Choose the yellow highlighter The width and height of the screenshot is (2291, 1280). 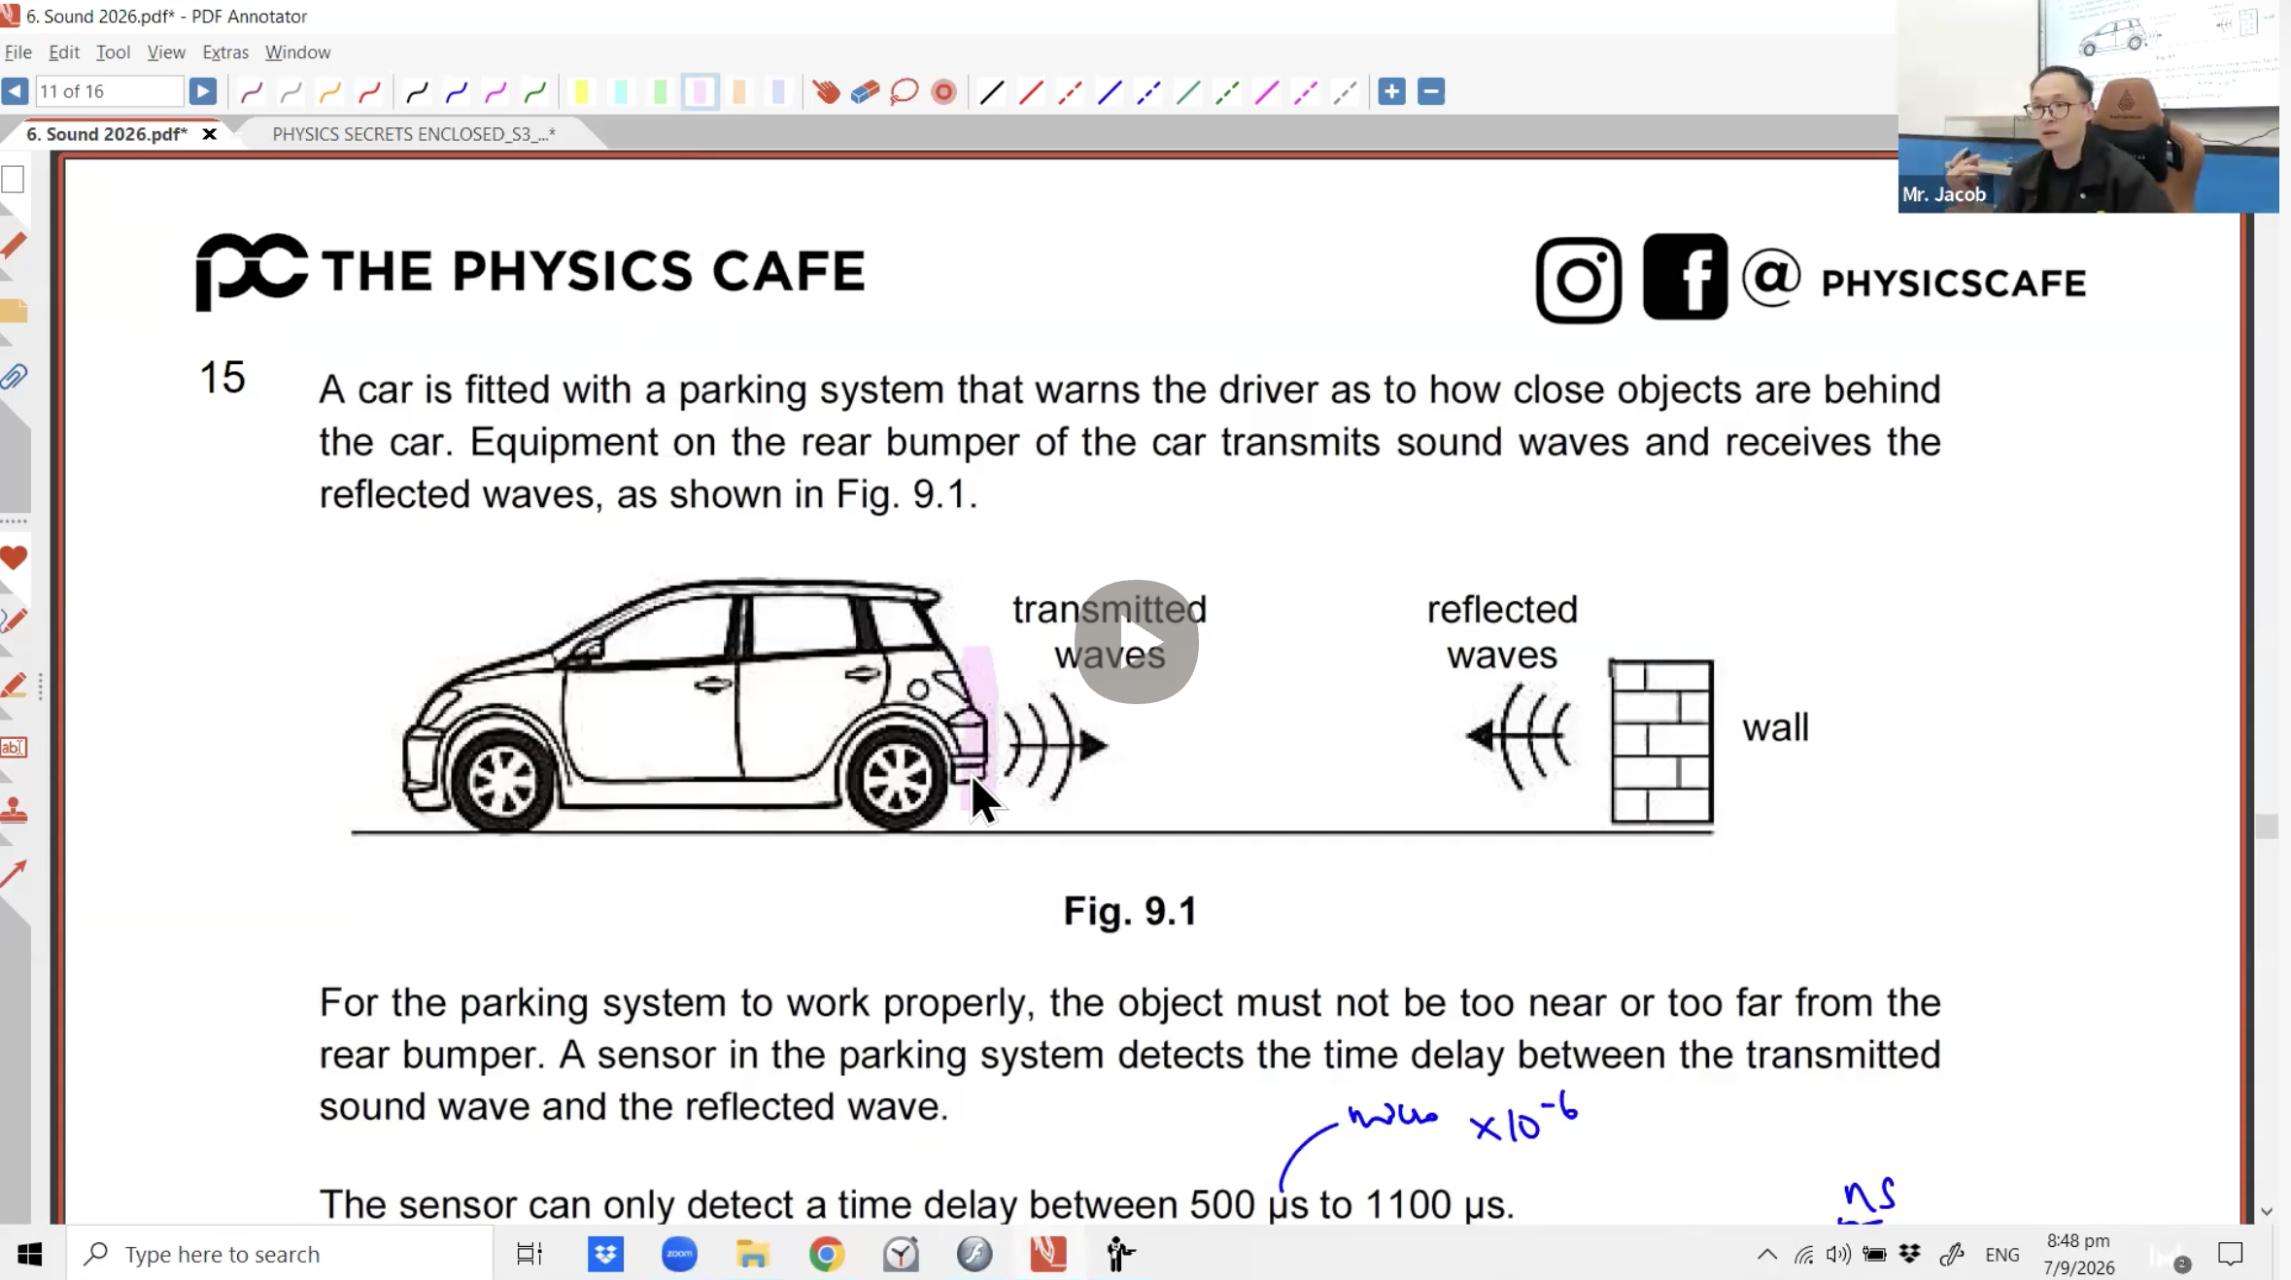[581, 92]
